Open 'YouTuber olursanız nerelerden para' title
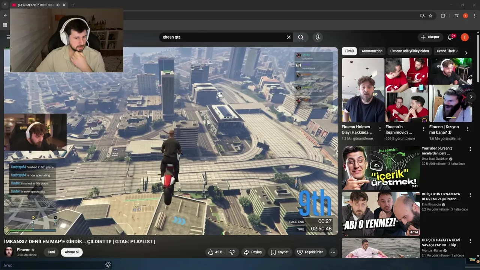Viewport: 480px width, 270px height. click(437, 151)
